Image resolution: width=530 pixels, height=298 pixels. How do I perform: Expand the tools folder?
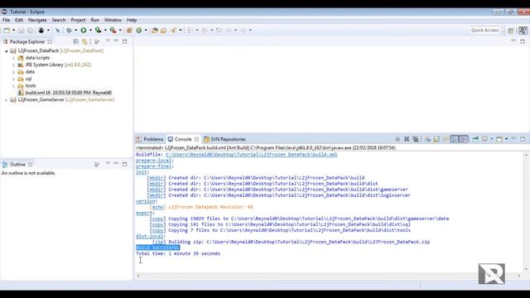pyautogui.click(x=13, y=86)
